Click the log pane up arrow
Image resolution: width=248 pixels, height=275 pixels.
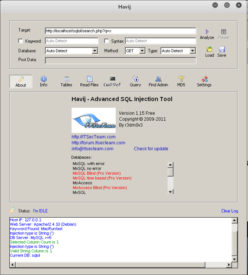point(235,221)
